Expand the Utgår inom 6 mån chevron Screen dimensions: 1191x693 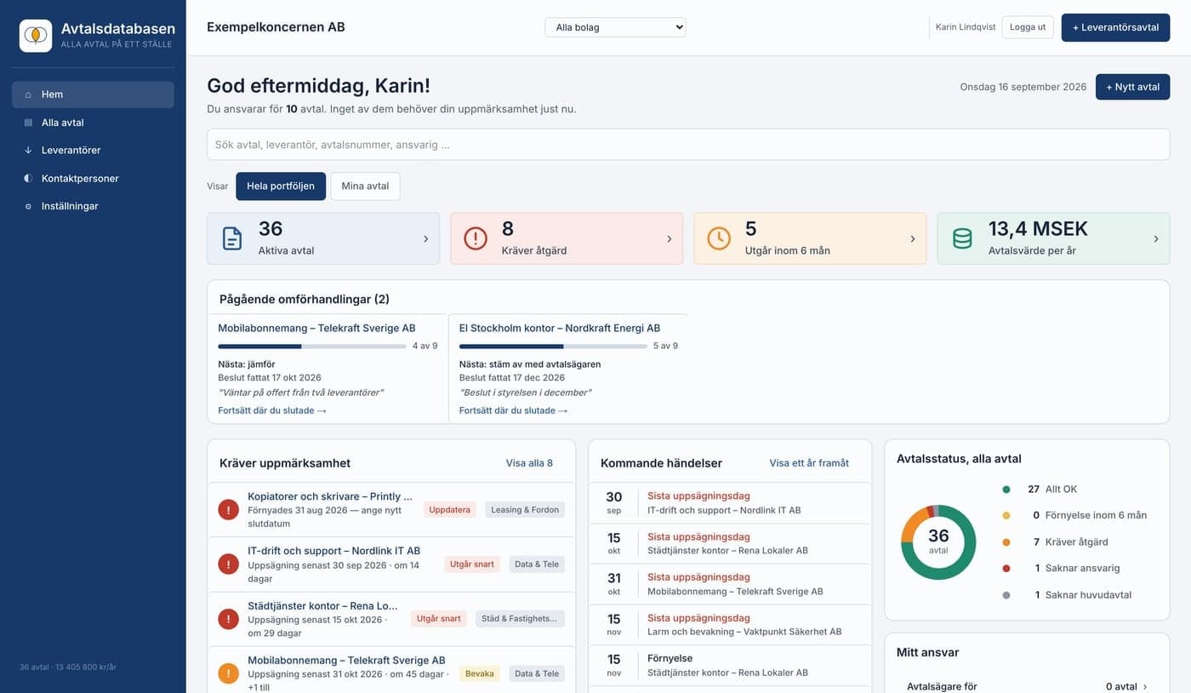click(912, 239)
